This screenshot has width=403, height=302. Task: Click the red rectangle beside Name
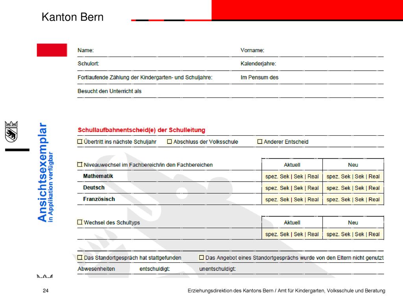click(x=52, y=50)
